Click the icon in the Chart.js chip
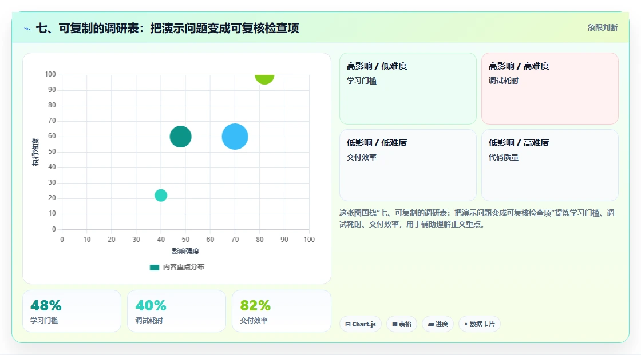This screenshot has width=641, height=355. [348, 324]
